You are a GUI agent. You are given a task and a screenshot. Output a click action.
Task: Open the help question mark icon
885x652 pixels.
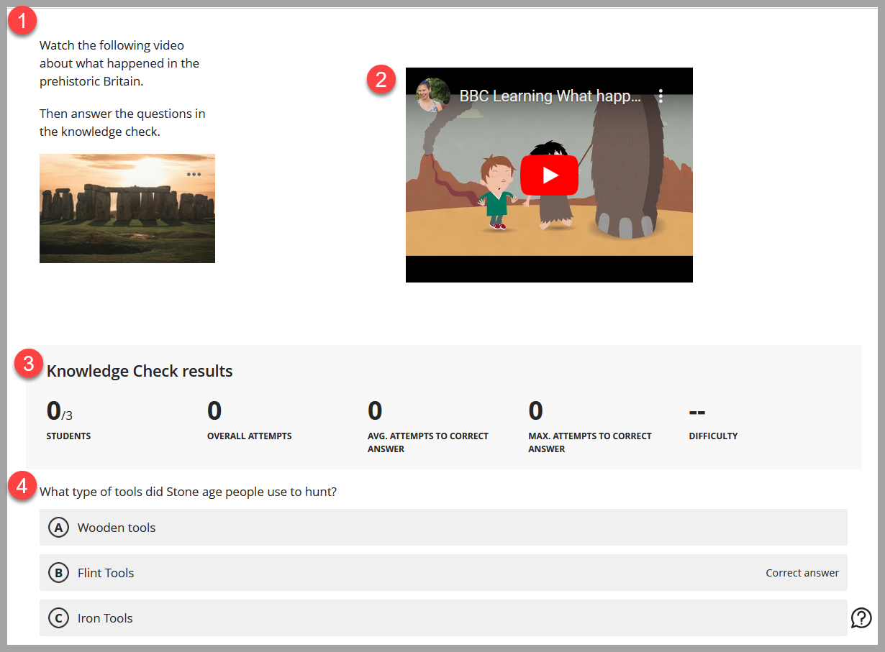pyautogui.click(x=861, y=617)
